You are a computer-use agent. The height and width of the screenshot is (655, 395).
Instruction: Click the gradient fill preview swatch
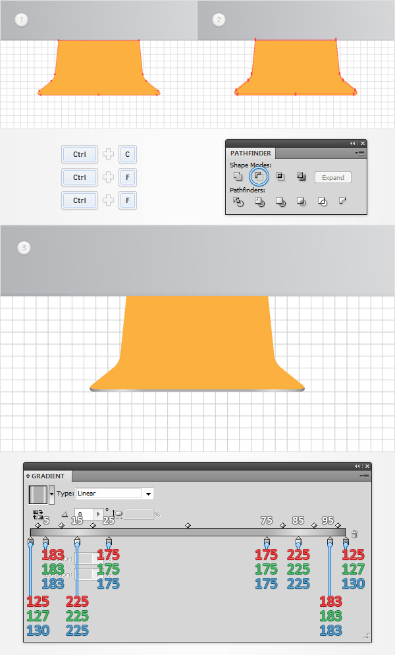coord(38,494)
